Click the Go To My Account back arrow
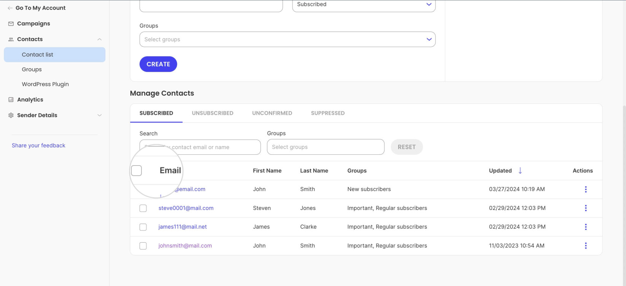The width and height of the screenshot is (626, 286). click(10, 8)
